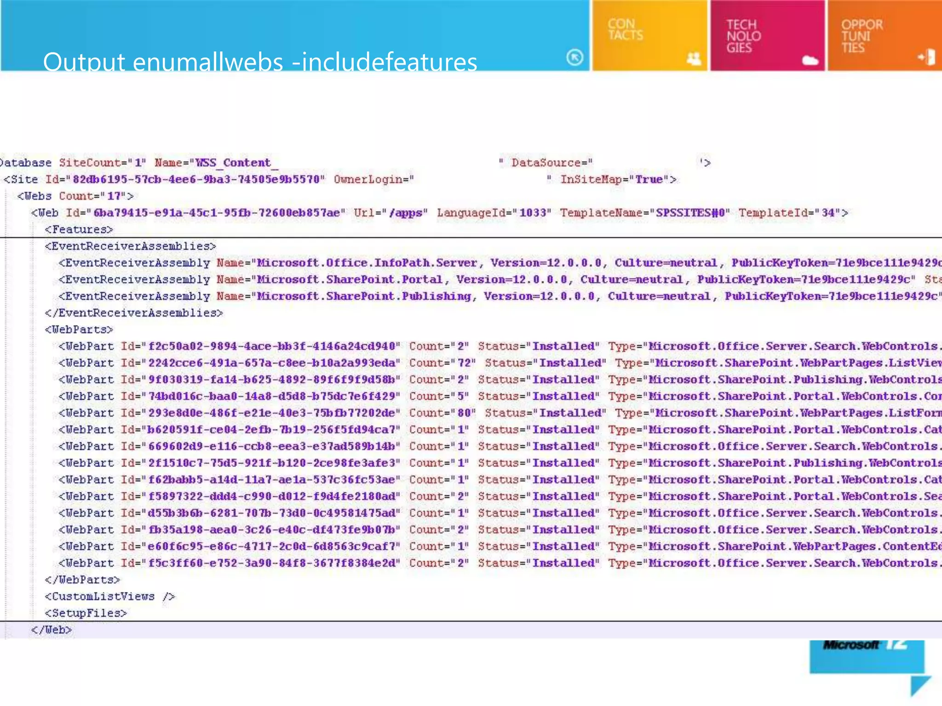Click the opening <EventReceiverAssemblies> tag

[130, 246]
